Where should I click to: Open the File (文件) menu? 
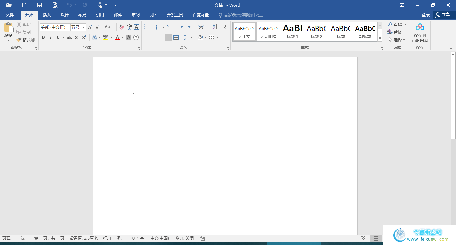coord(10,15)
